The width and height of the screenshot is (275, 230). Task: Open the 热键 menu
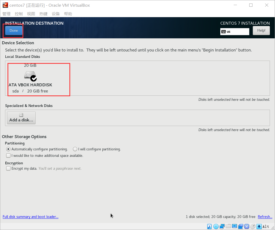[x=43, y=14]
